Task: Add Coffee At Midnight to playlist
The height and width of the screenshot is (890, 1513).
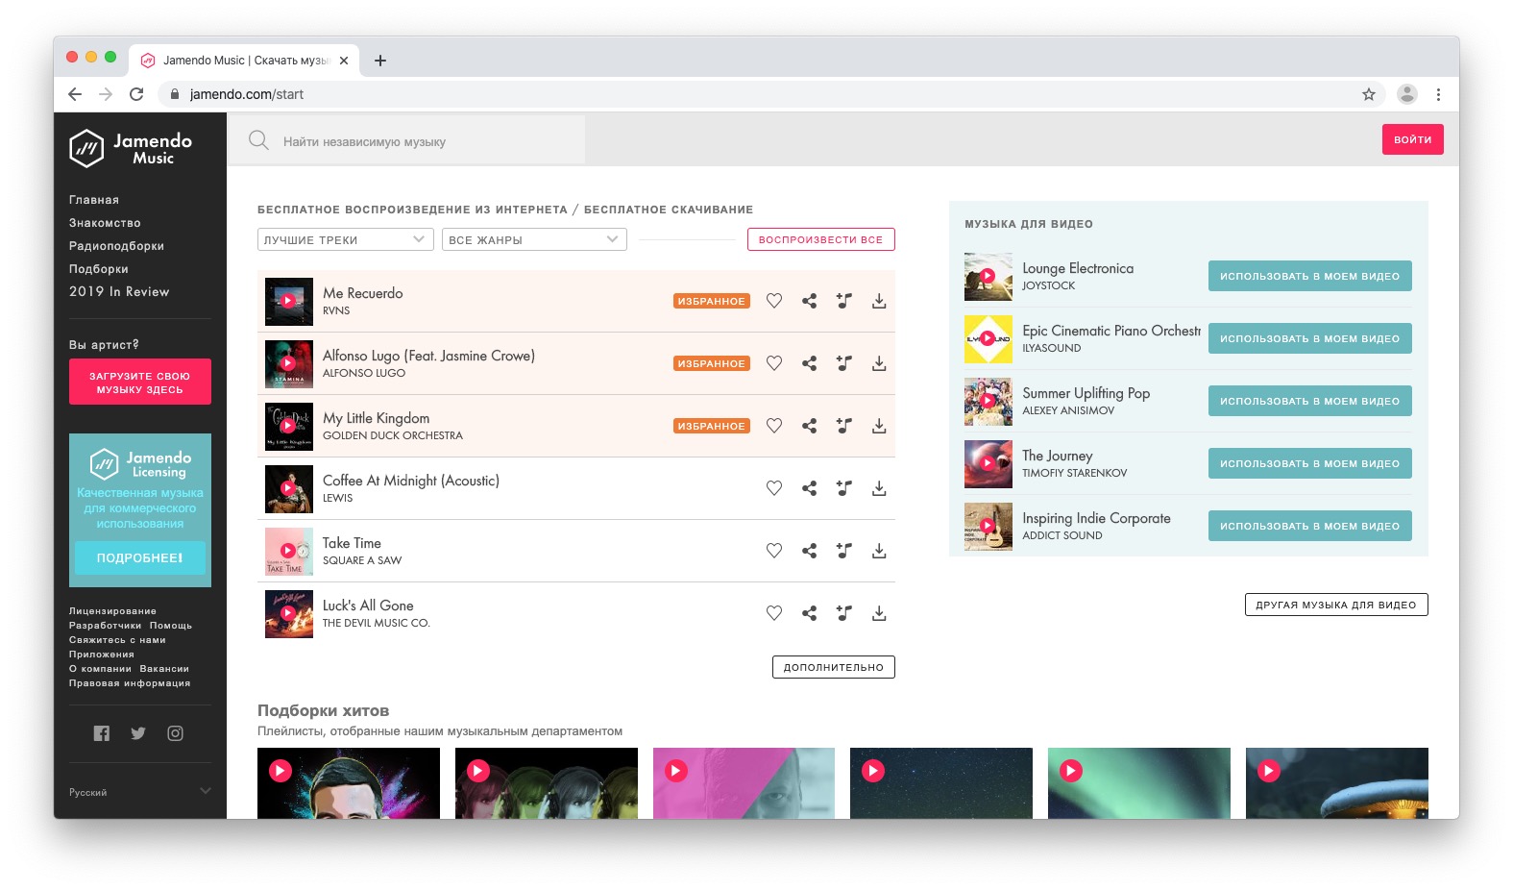Action: pyautogui.click(x=843, y=488)
